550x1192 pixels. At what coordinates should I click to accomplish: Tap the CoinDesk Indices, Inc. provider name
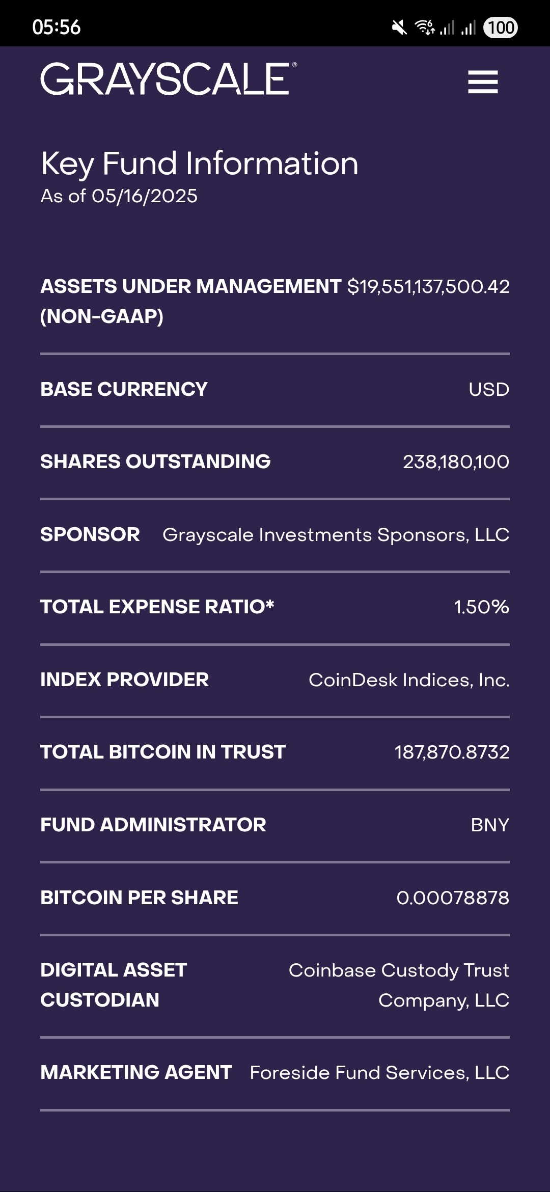click(409, 680)
